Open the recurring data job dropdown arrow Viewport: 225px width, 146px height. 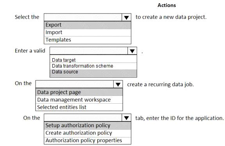[x=118, y=84]
